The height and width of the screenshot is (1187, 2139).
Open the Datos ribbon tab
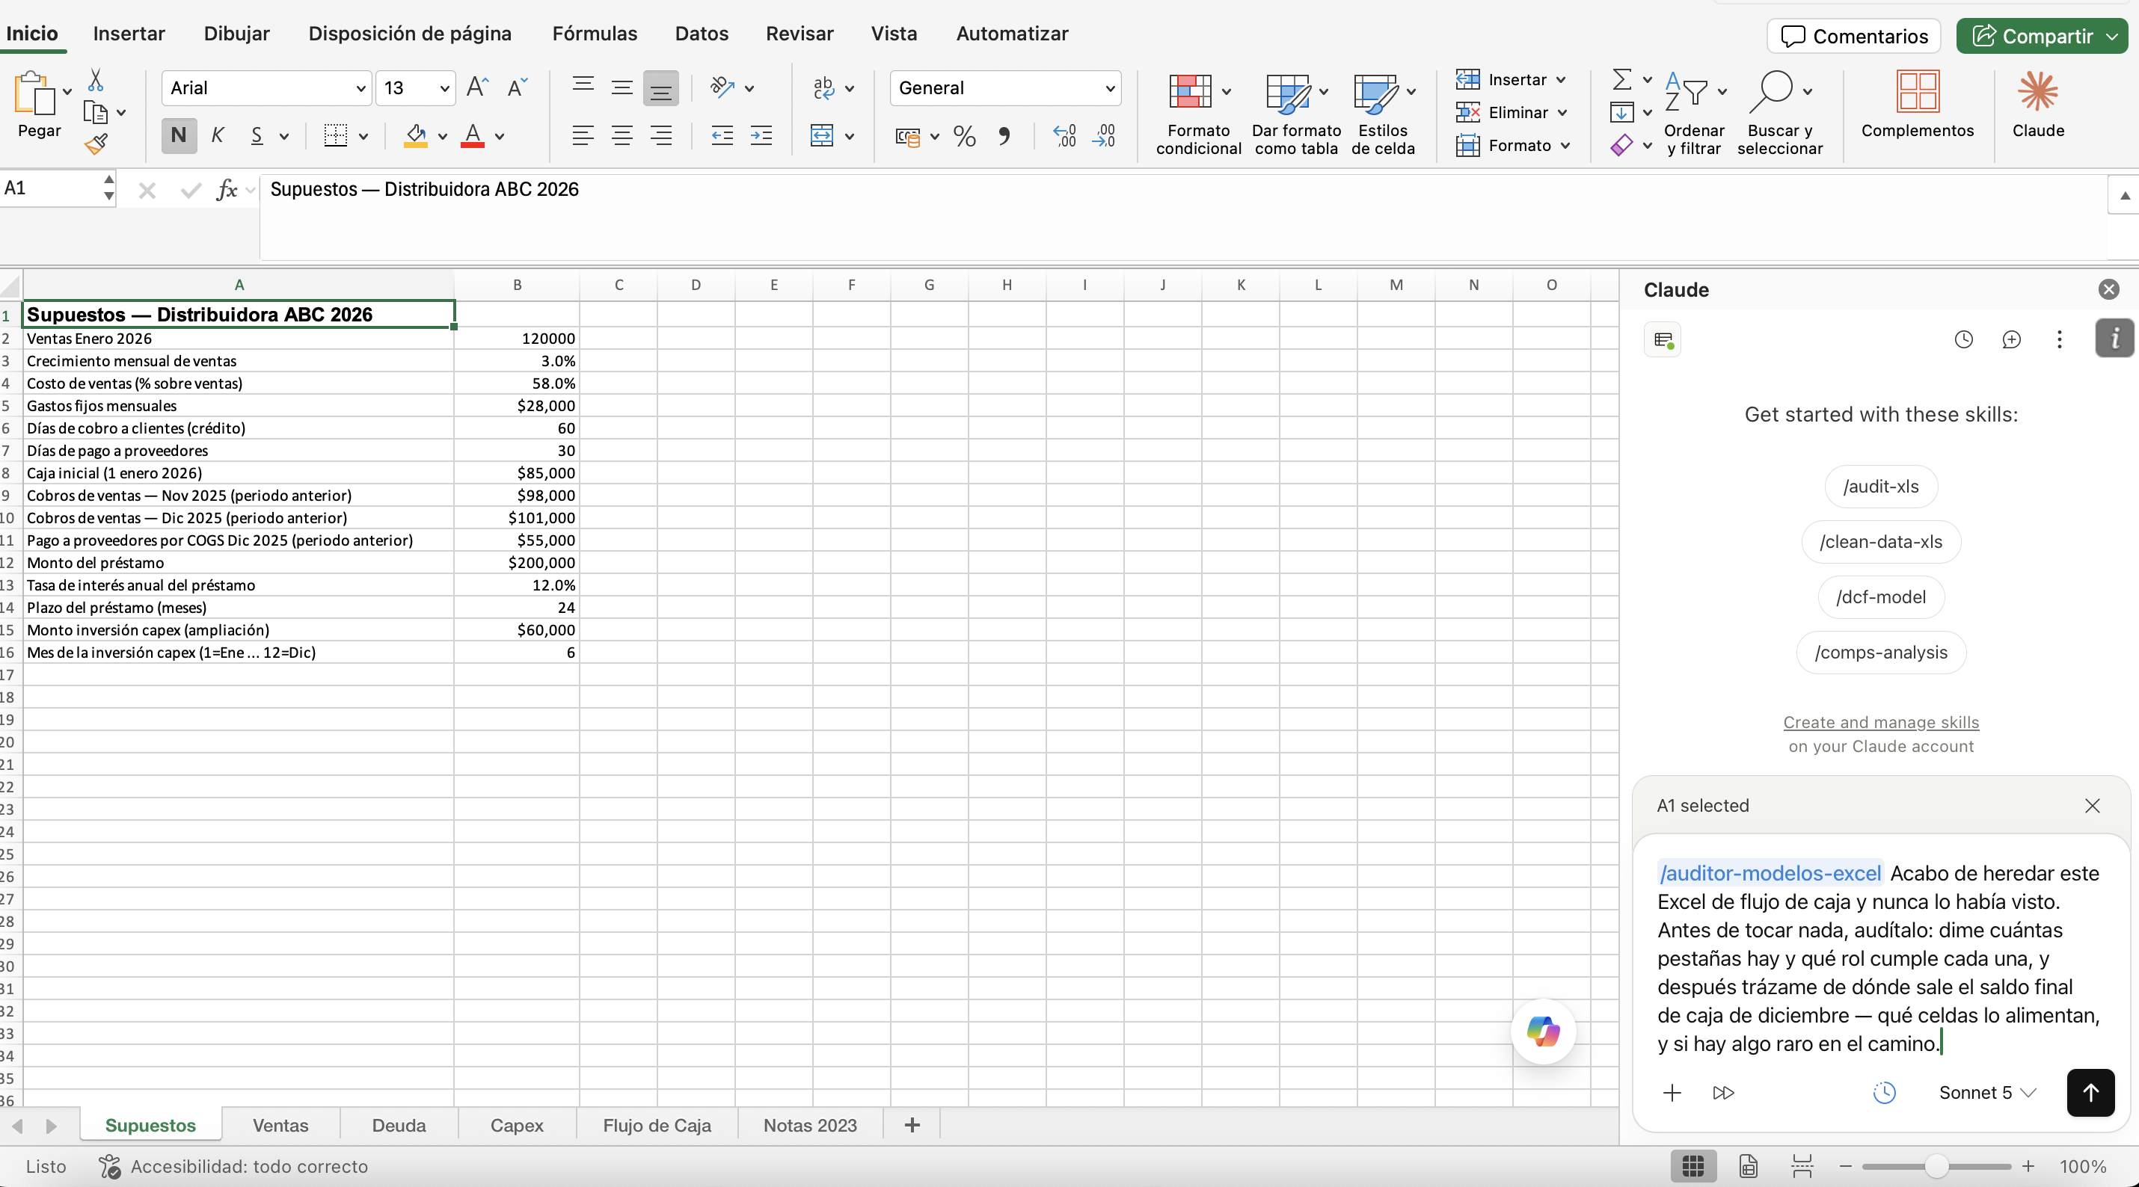701,34
